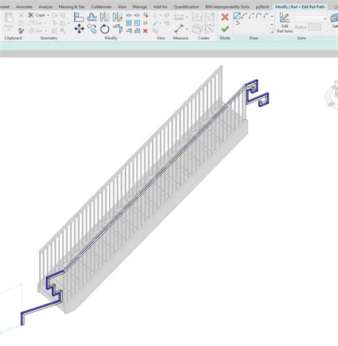Open the Collaborate ribbon tab
Screen dimensions: 338x346
point(101,6)
